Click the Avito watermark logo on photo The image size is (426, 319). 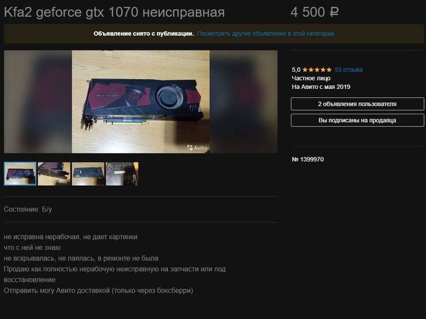click(x=197, y=148)
